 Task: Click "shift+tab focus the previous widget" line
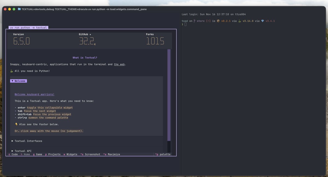[43, 114]
